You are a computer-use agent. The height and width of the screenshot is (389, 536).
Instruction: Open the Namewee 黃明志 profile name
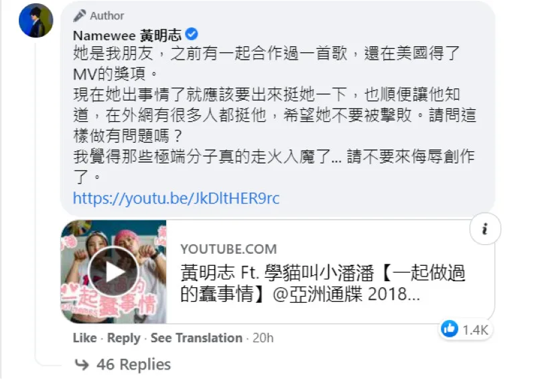point(127,35)
